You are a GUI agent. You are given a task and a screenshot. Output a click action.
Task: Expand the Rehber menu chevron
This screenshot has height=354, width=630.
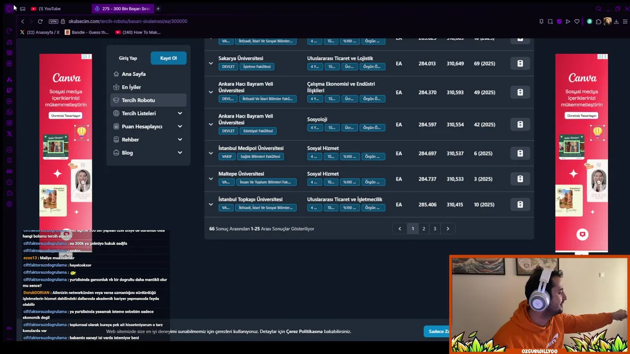coord(180,140)
